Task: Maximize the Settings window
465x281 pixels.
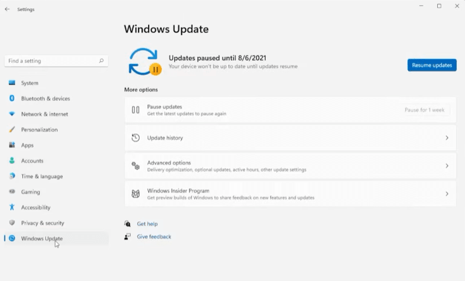Action: point(439,6)
